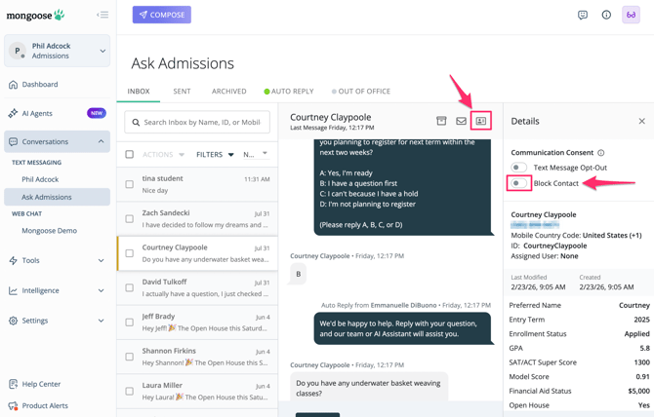Open the Zach Sandecki conversation
This screenshot has height=417, width=654.
pos(197,219)
